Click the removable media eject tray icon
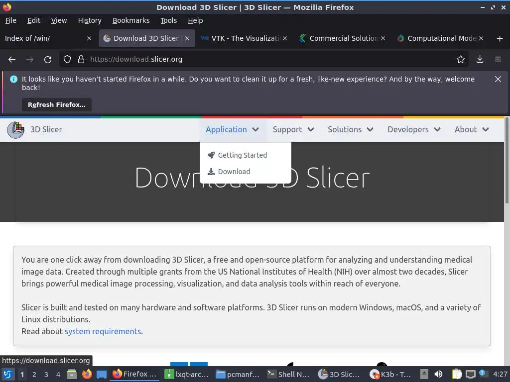The height and width of the screenshot is (382, 510). (x=424, y=374)
